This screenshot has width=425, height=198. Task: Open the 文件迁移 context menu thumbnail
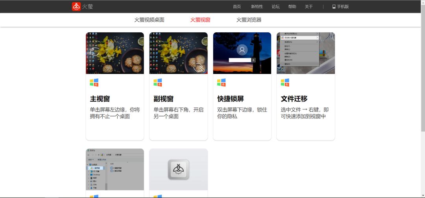tap(306, 53)
